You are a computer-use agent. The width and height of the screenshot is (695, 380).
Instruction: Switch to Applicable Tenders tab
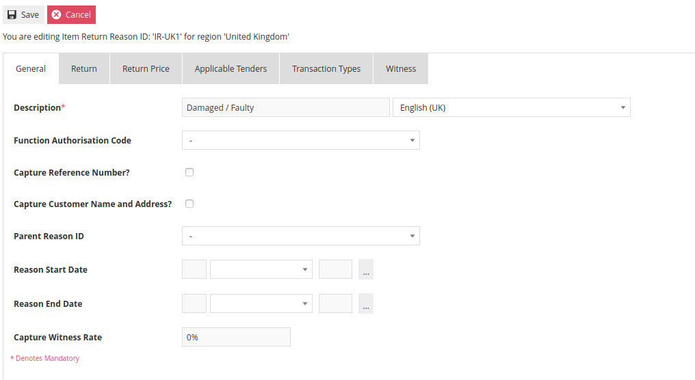click(231, 68)
